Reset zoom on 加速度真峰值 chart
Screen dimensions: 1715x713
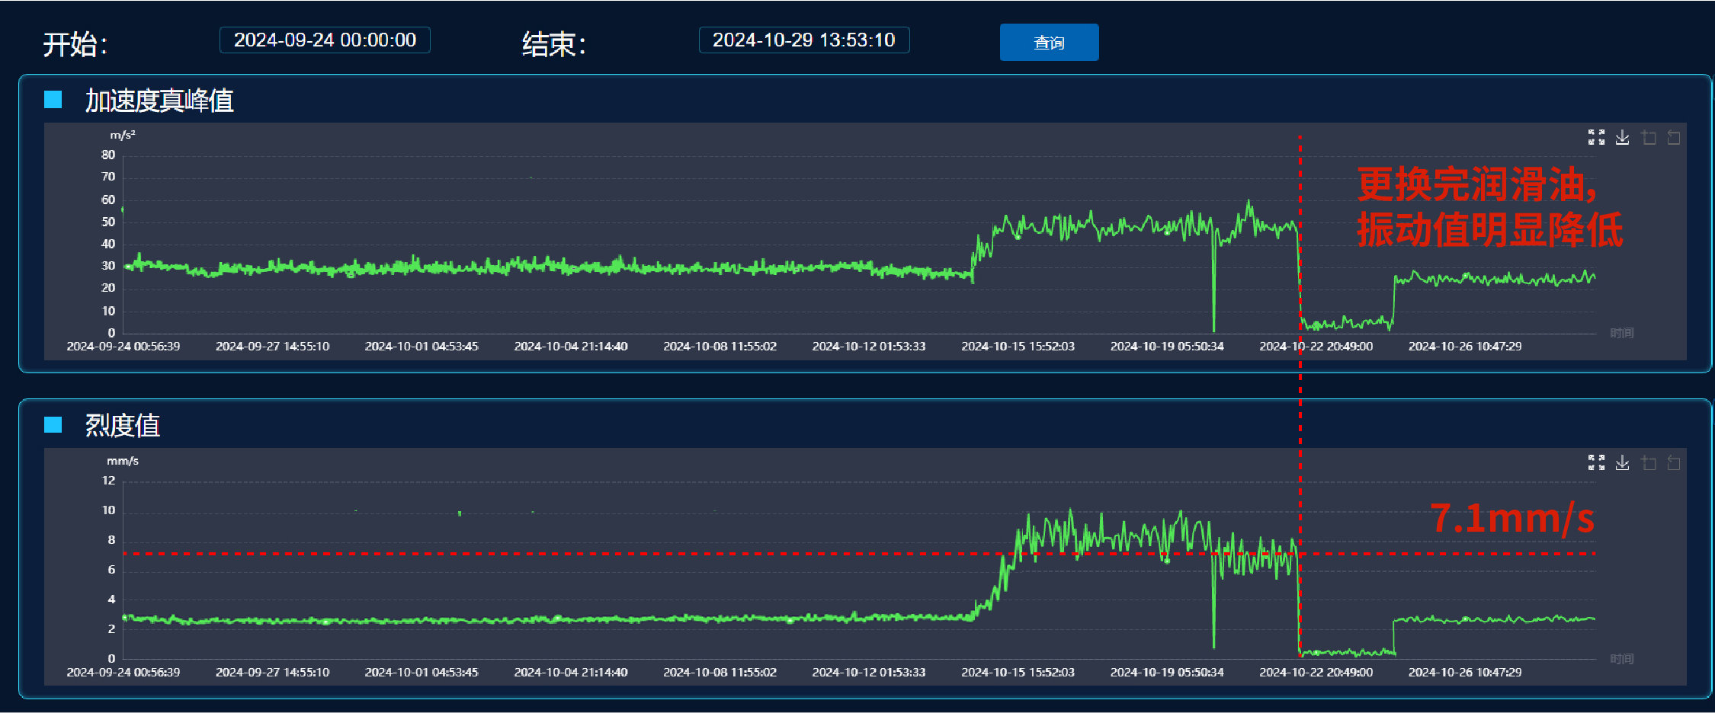1674,137
